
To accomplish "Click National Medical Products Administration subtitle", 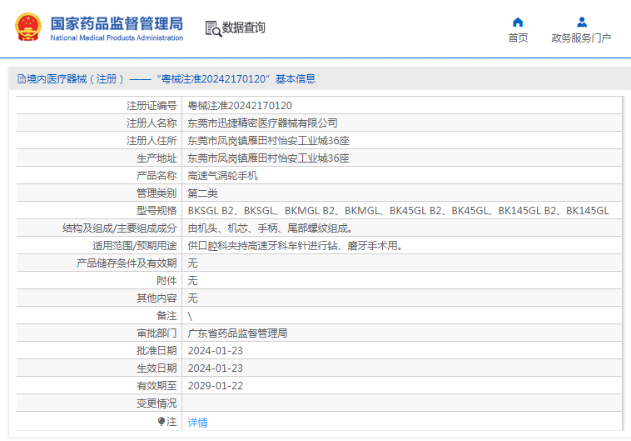I will click(x=117, y=38).
